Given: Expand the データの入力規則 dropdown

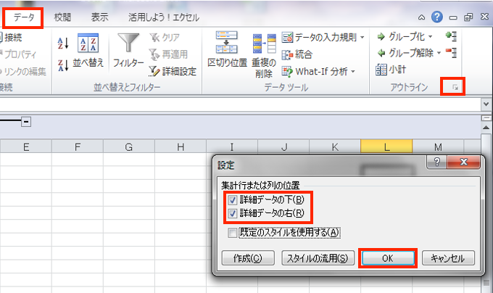Looking at the screenshot, I should pos(362,37).
